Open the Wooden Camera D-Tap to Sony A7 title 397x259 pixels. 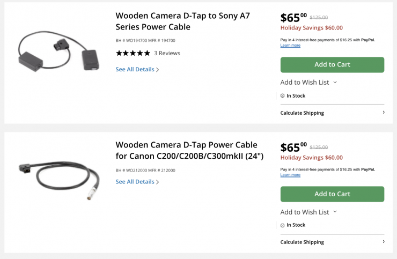click(x=182, y=21)
